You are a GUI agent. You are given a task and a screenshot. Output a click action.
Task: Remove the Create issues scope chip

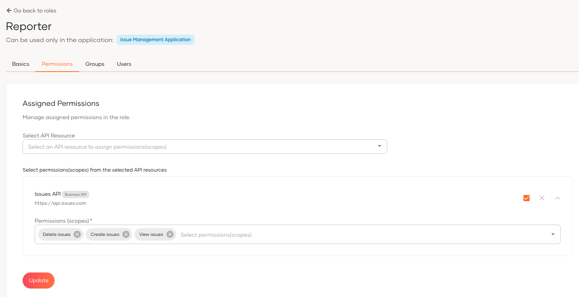[x=126, y=234]
